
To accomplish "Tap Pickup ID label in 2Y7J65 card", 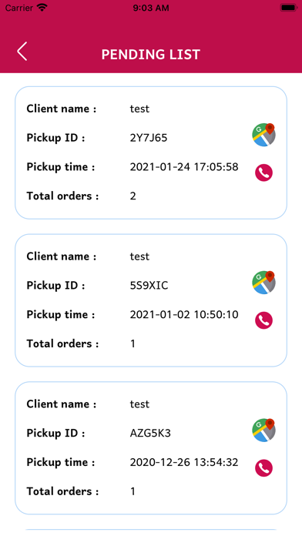I will pyautogui.click(x=55, y=138).
